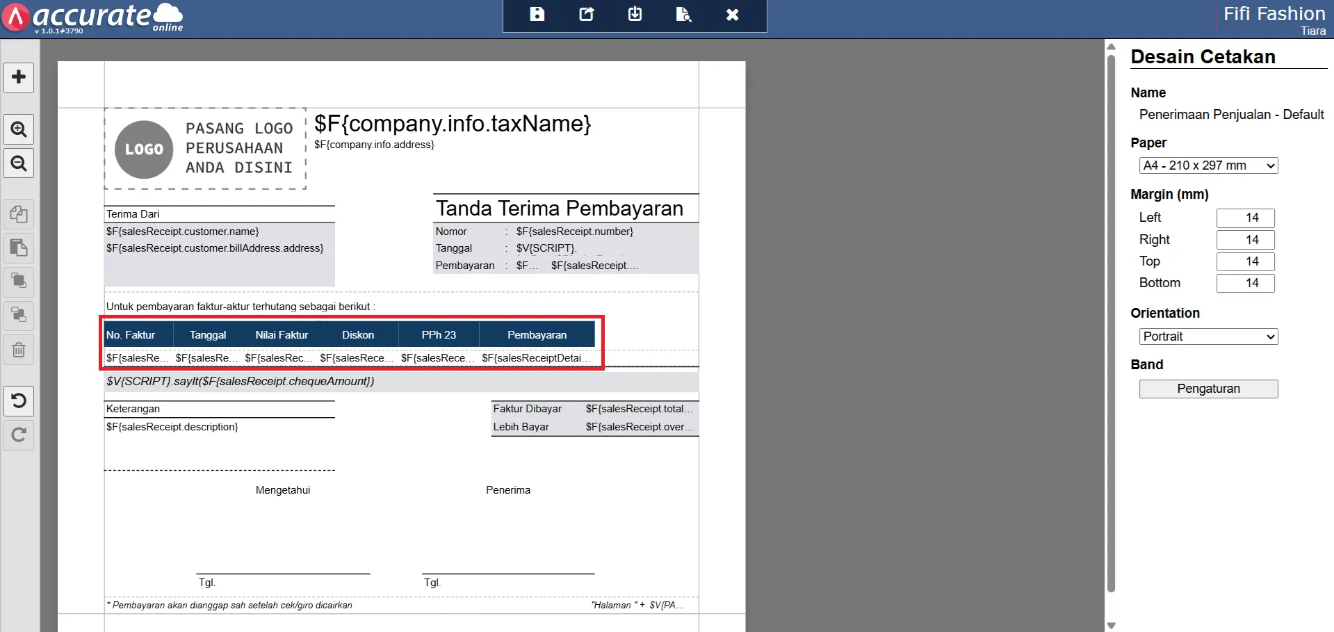1334x632 pixels.
Task: Edit the Bottom margin field
Action: [1245, 283]
